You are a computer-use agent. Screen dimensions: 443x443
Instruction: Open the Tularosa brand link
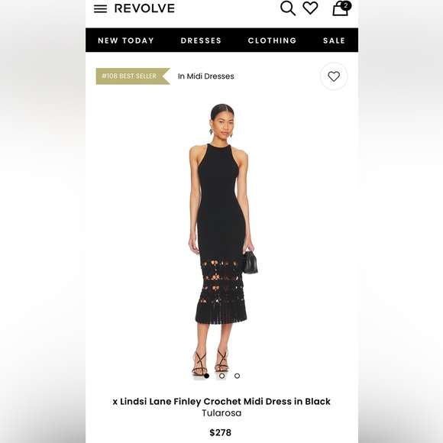(221, 413)
